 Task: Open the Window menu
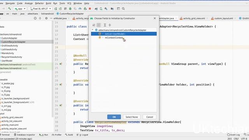pos(77,3)
